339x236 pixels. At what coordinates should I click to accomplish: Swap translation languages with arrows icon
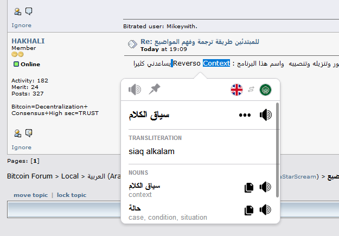251,90
